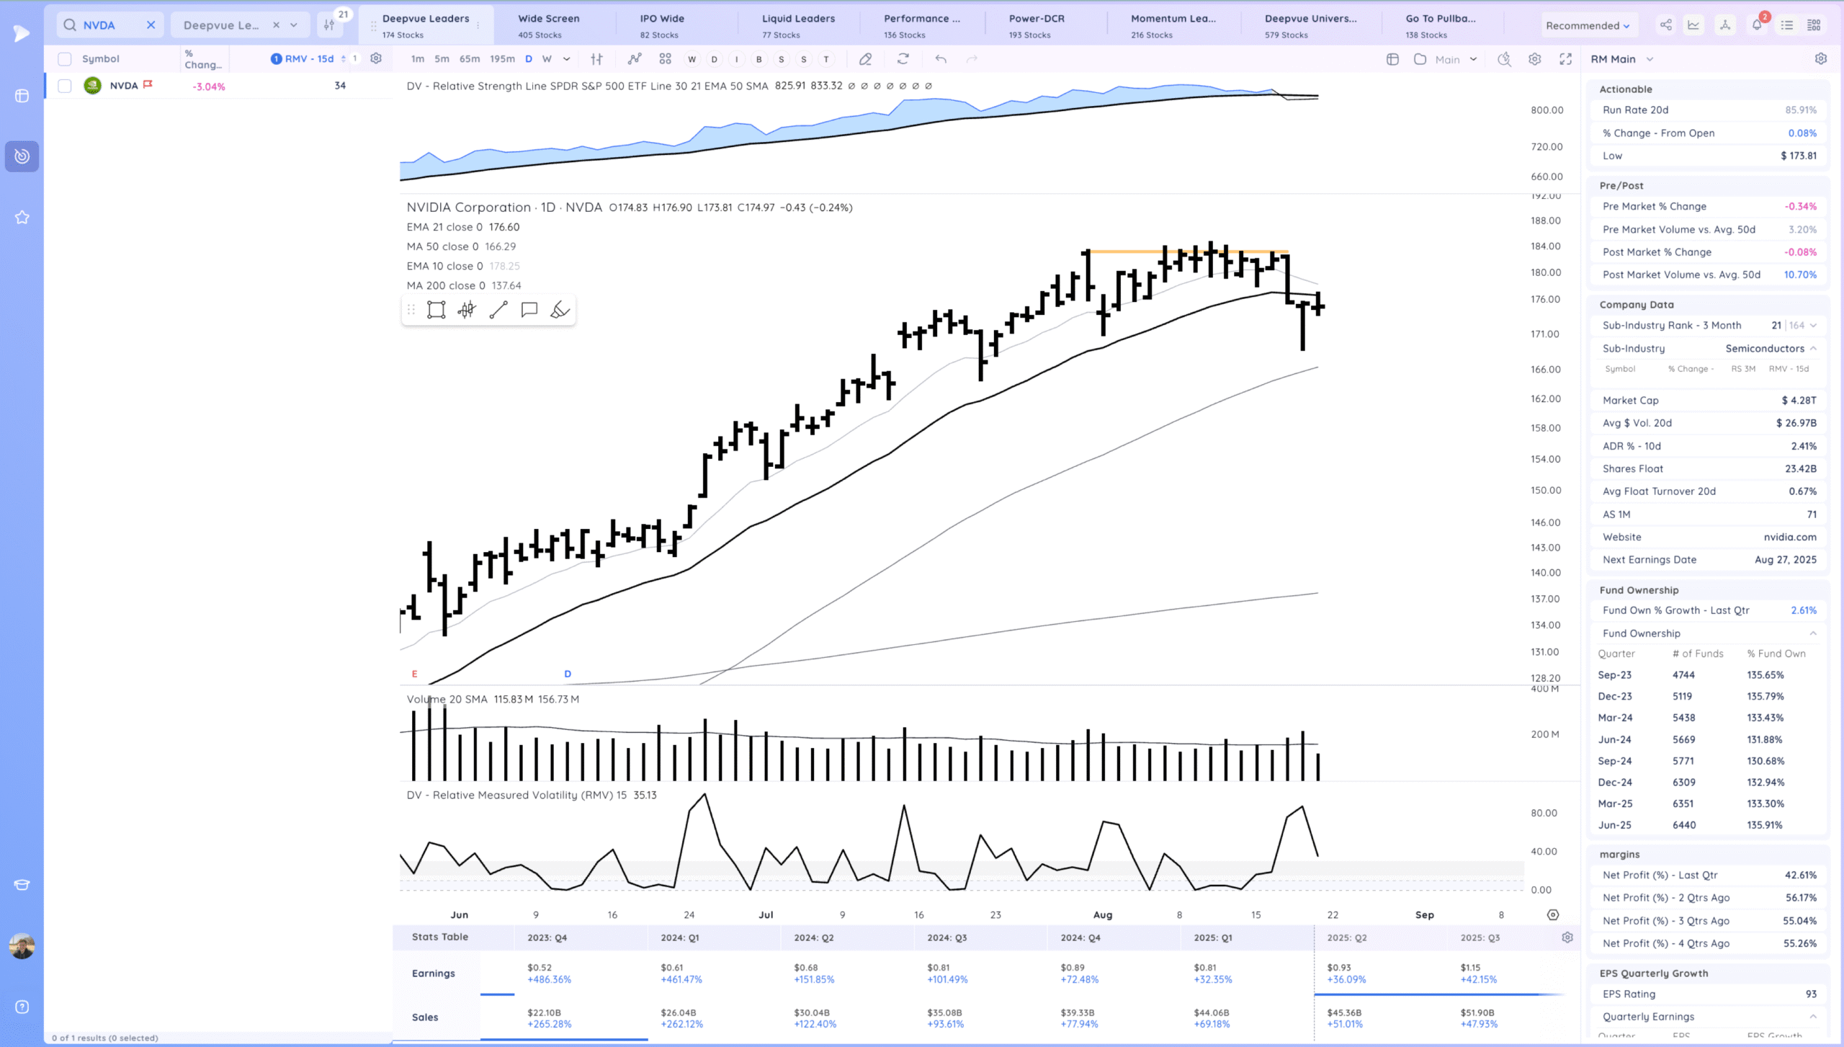Select the candlestick measure tool
1844x1047 pixels.
[467, 310]
